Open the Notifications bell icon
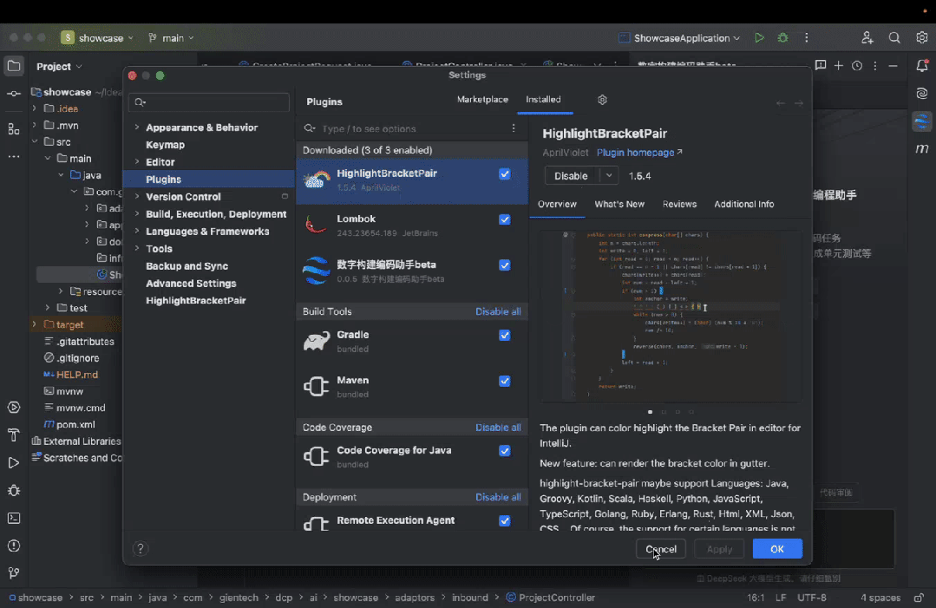This screenshot has width=936, height=608. coord(921,66)
